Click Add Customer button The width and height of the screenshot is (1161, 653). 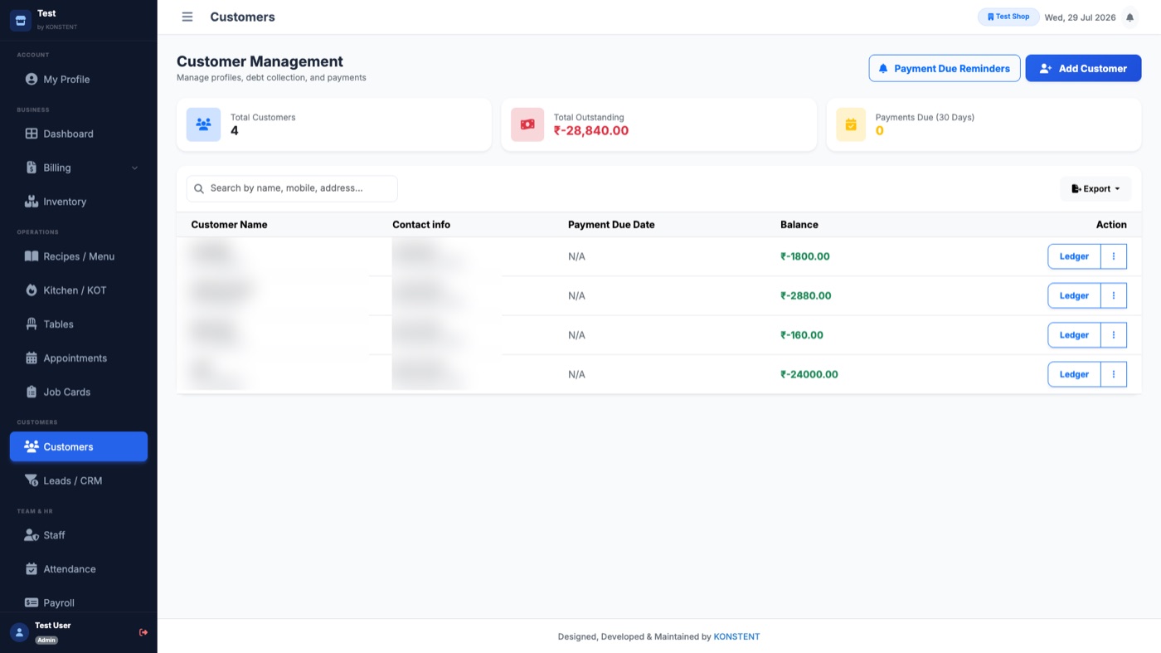coord(1083,68)
